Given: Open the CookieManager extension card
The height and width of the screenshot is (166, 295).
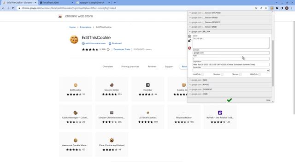Looking at the screenshot, I should [76, 117].
